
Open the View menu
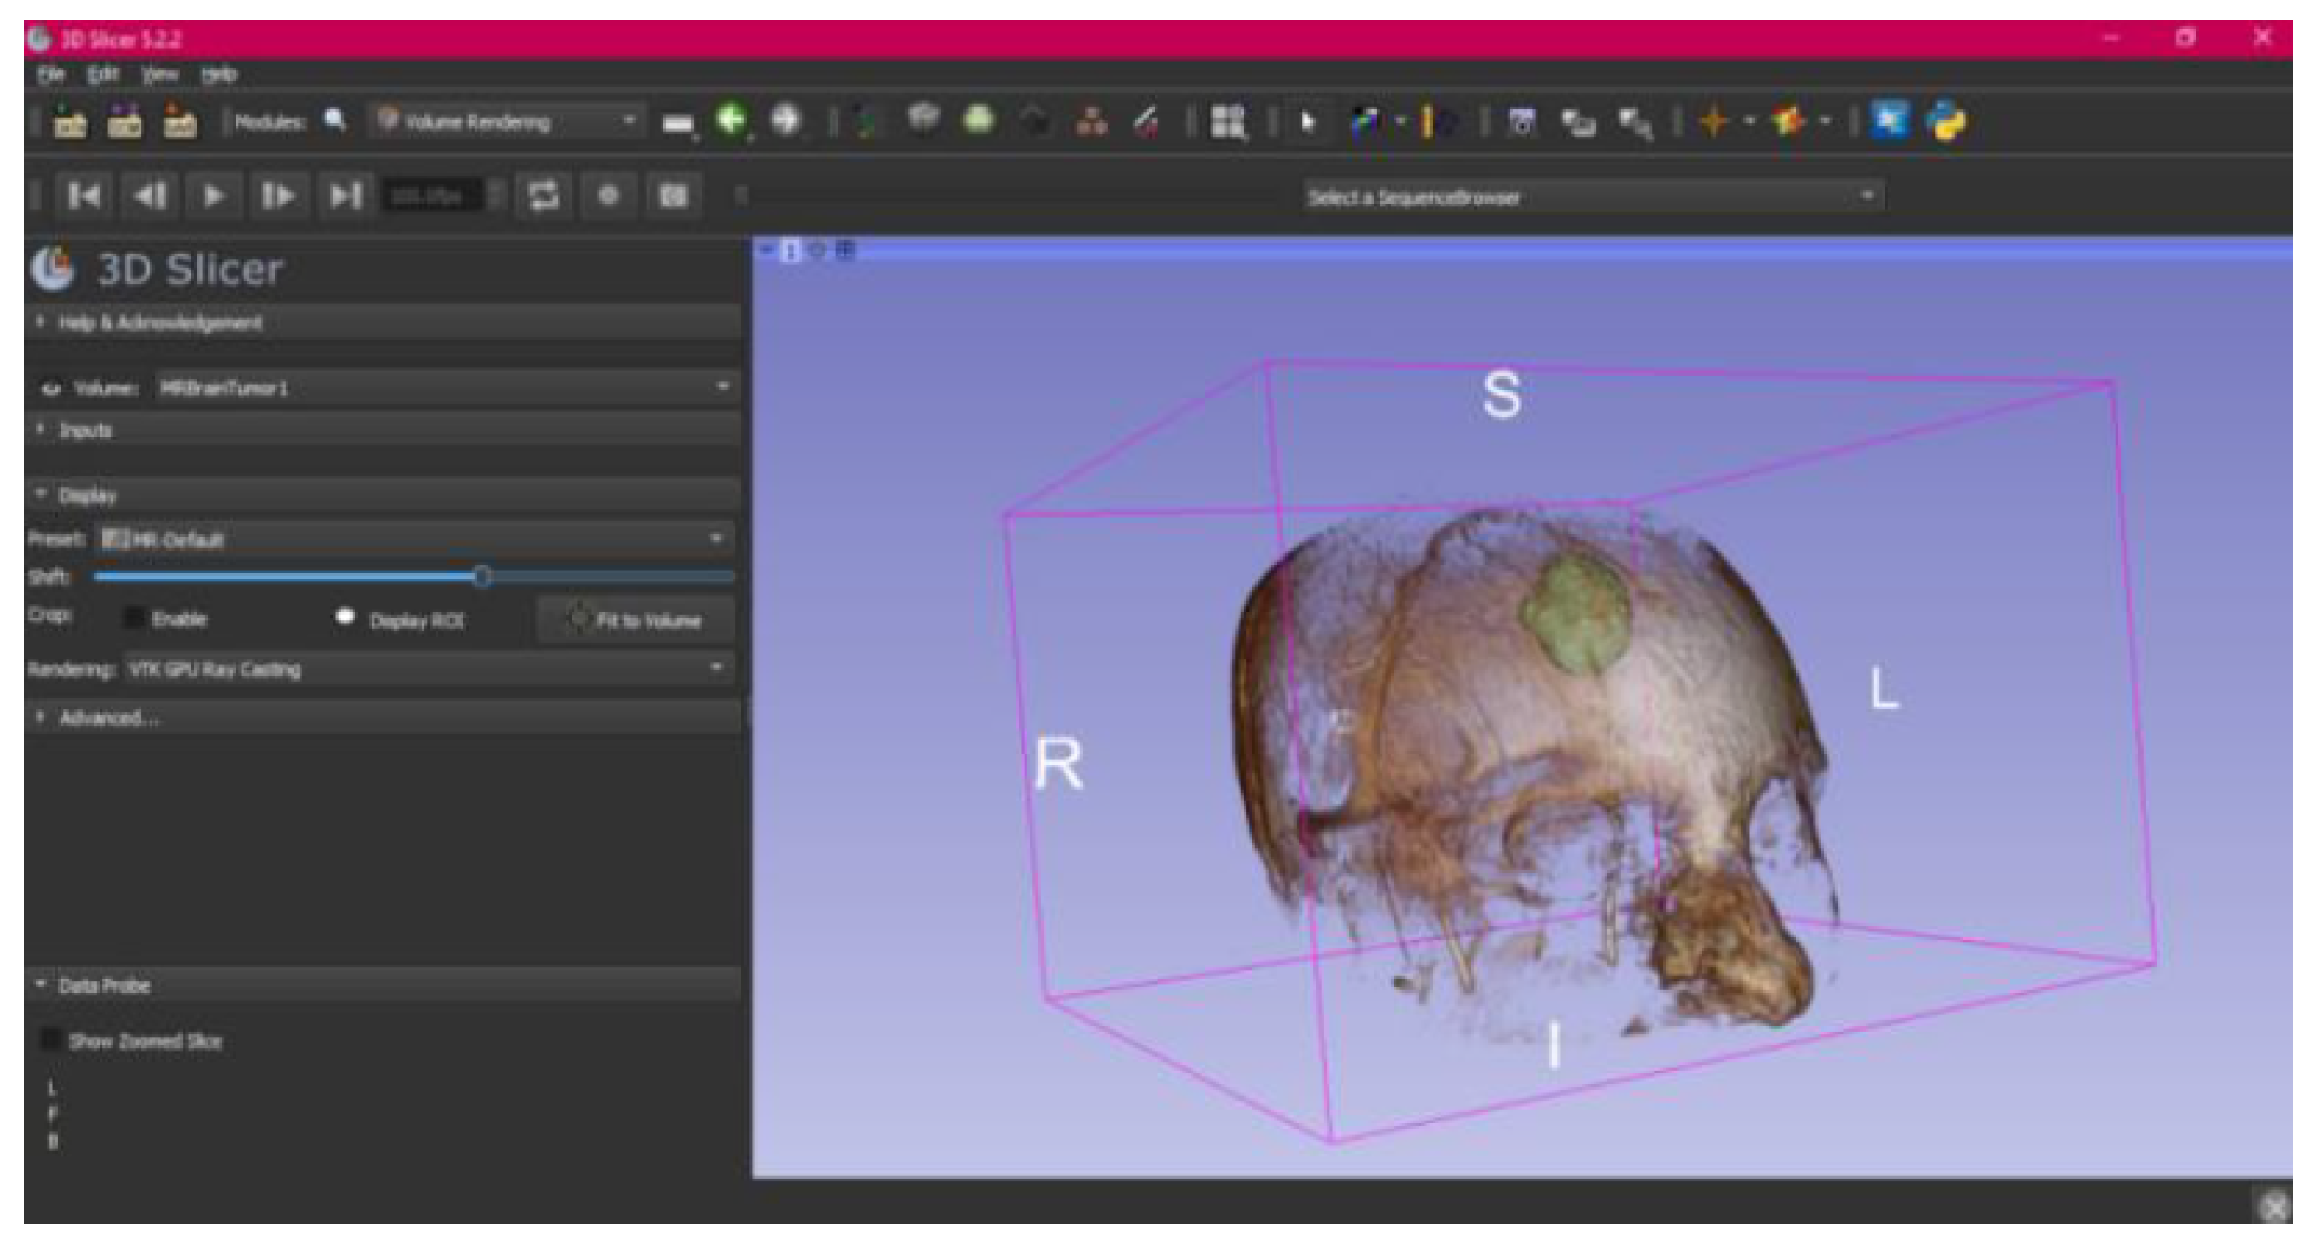tap(159, 74)
